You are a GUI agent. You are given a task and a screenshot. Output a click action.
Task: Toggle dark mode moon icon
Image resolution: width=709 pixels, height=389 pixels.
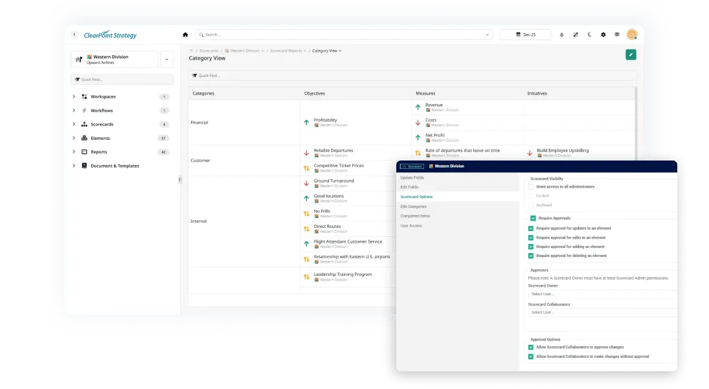point(590,34)
